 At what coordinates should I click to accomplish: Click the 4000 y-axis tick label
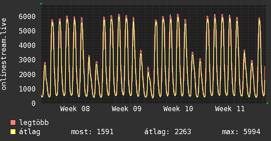click(x=27, y=46)
